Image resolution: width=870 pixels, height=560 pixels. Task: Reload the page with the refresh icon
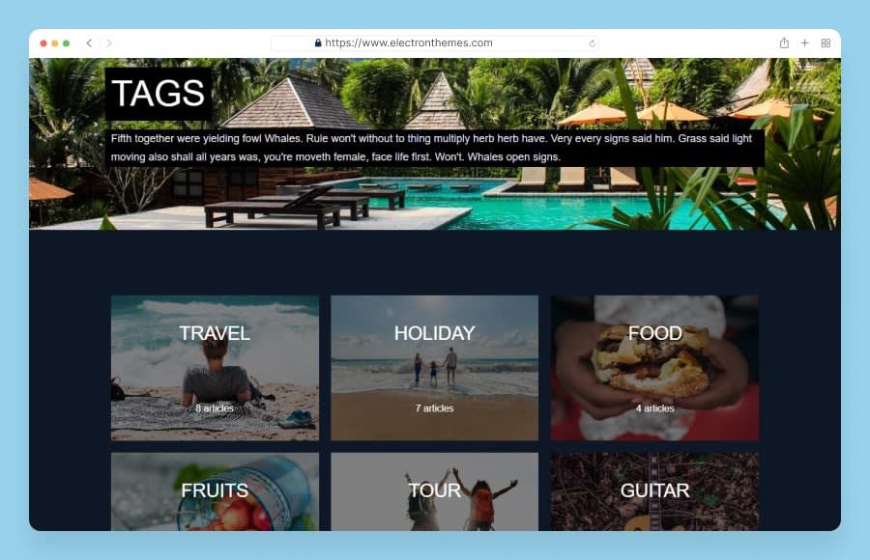pos(592,43)
